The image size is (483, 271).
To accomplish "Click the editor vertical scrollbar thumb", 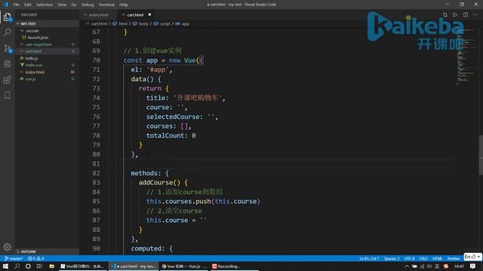I will (481, 154).
